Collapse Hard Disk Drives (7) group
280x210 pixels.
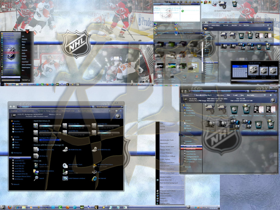tap(33, 121)
